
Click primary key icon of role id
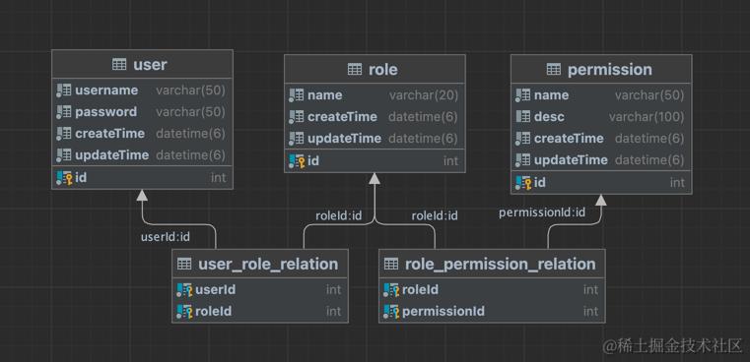pos(297,161)
